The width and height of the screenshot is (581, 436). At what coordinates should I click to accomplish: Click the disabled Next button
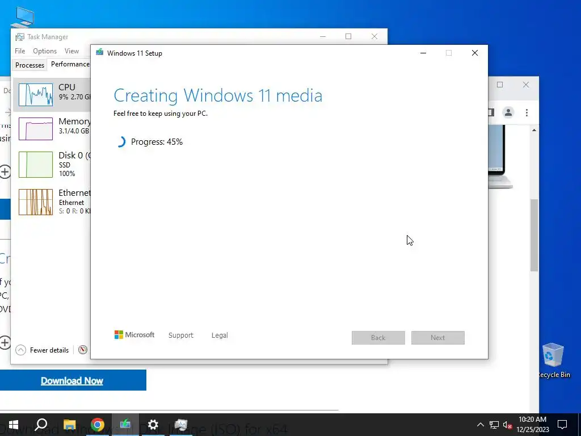click(x=437, y=338)
